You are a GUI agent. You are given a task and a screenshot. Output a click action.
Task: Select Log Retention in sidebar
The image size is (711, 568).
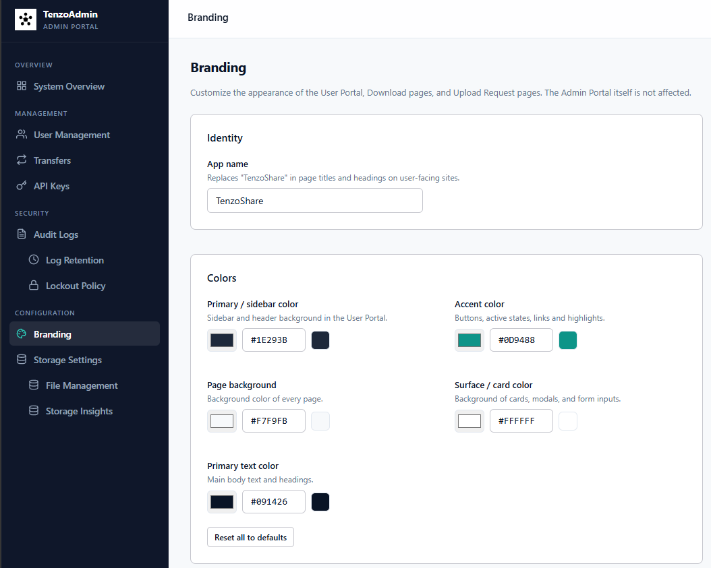coord(84,260)
